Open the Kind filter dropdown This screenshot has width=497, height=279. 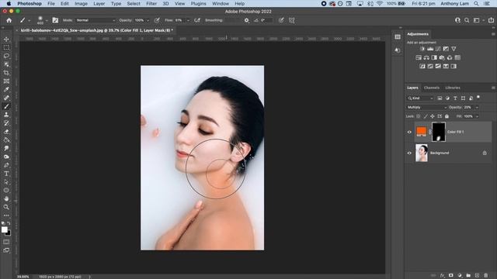(x=420, y=98)
